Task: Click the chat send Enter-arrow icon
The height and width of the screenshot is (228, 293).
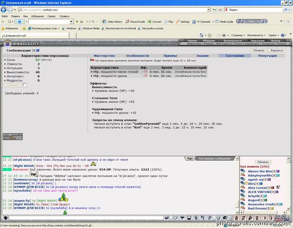Action: coord(167,218)
